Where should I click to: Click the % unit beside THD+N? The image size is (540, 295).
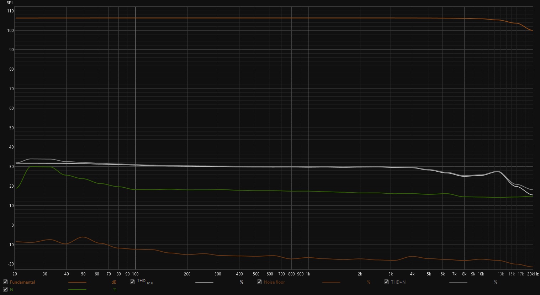(x=496, y=282)
